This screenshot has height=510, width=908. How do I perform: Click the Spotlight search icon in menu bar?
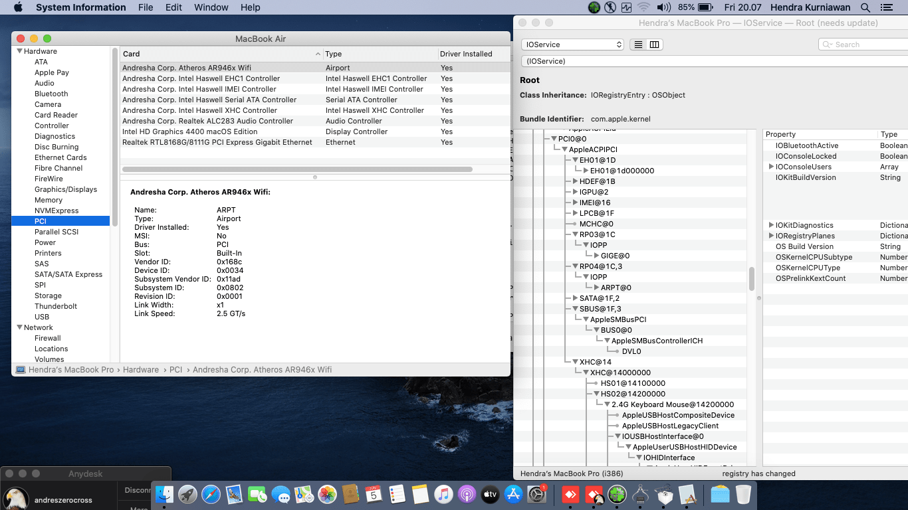tap(865, 7)
